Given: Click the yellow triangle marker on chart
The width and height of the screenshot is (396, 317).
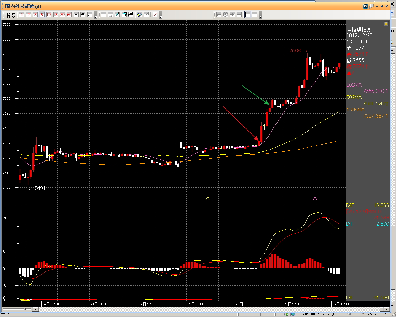Looking at the screenshot, I should [x=208, y=198].
